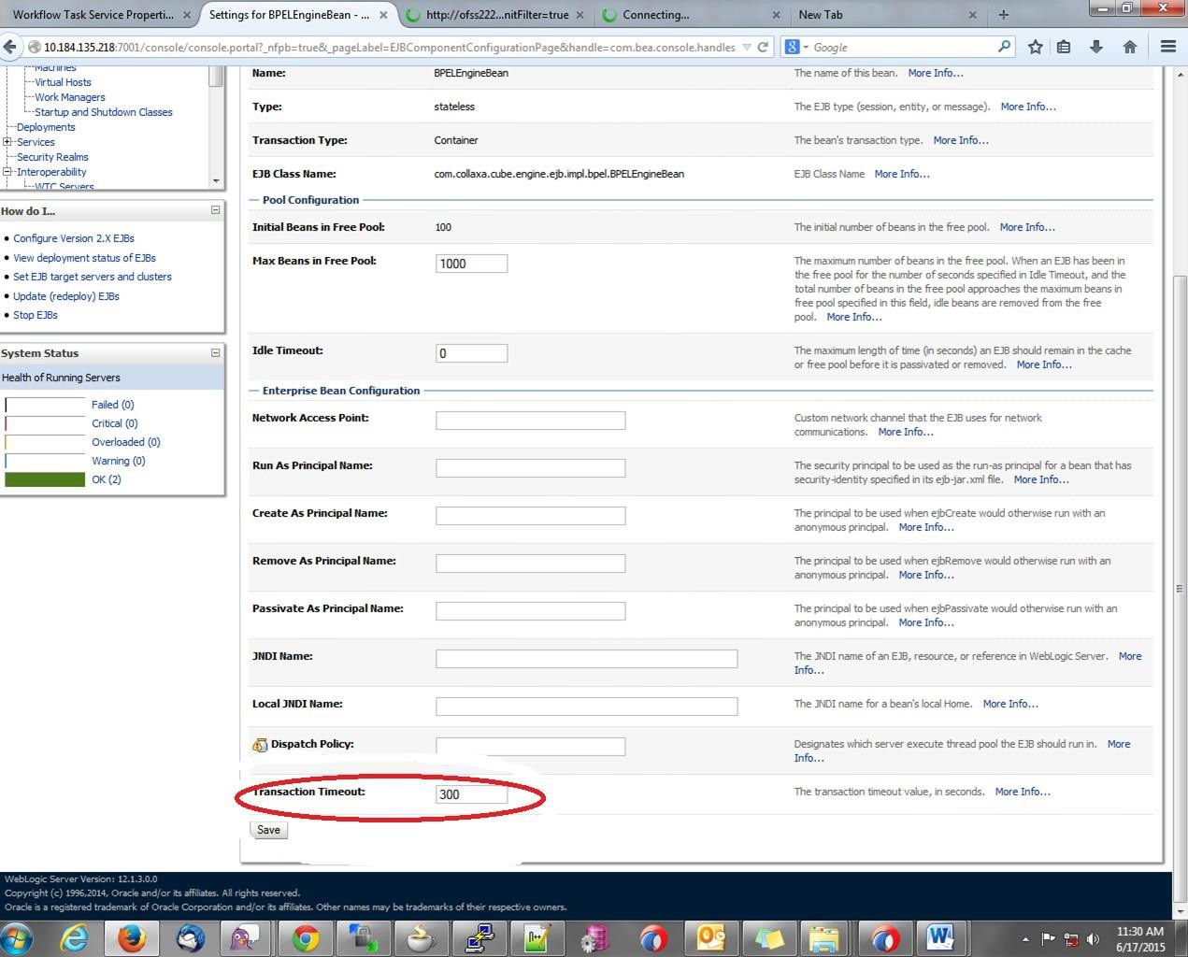The image size is (1188, 957).
Task: Open the Stop EJBs link
Action: coord(36,315)
